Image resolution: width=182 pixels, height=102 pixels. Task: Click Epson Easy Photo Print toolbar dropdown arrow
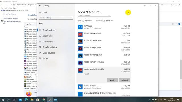18,10
